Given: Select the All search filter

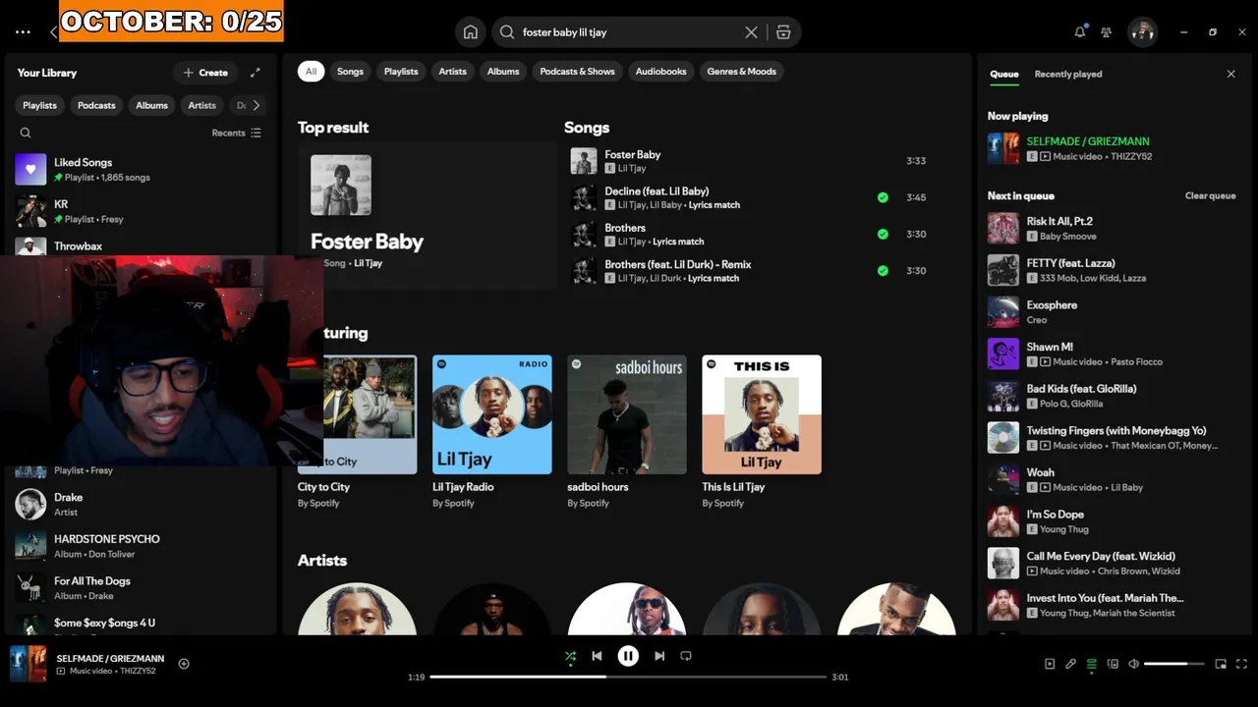Looking at the screenshot, I should click(311, 72).
